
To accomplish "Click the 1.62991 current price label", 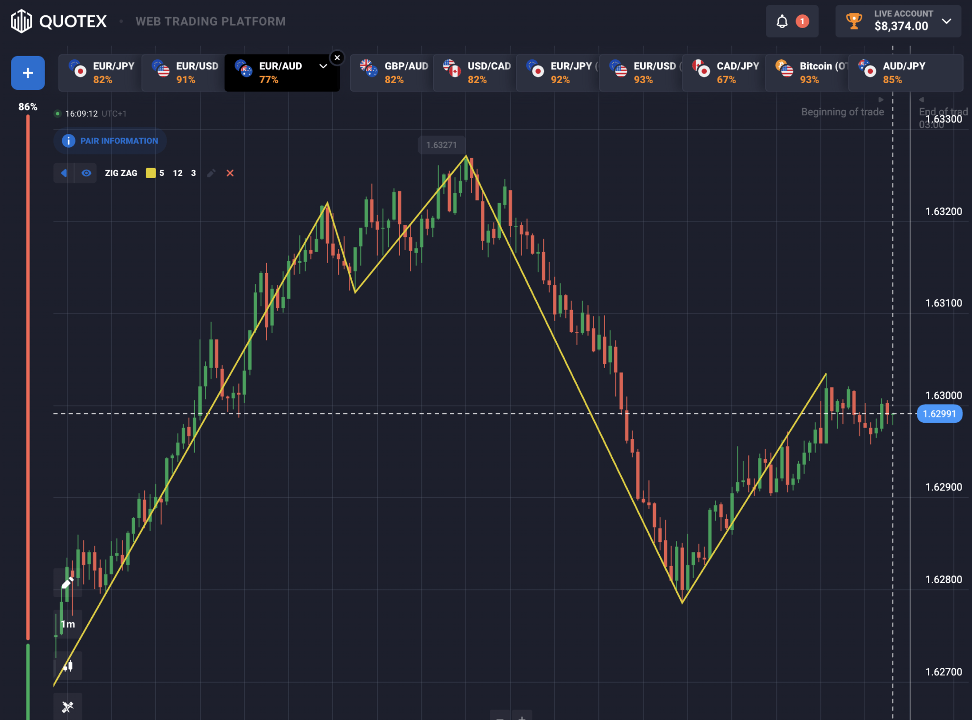I will pos(939,414).
